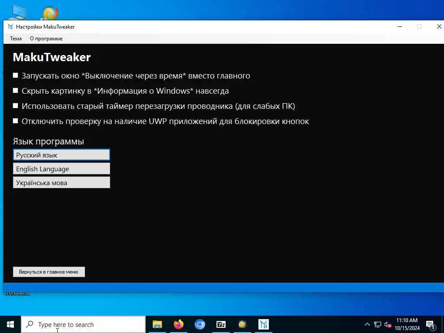
Task: Select the desktop browser shortcut icon
Action: (x=50, y=13)
